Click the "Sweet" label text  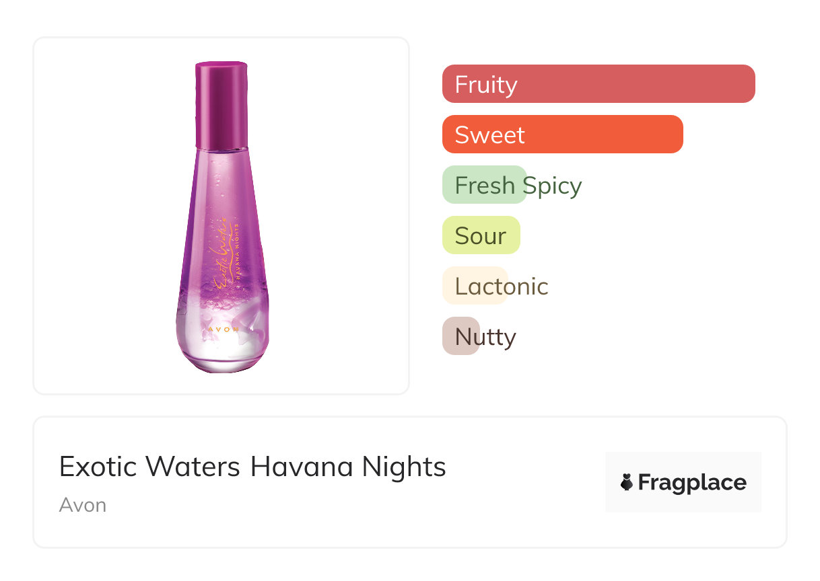coord(489,134)
